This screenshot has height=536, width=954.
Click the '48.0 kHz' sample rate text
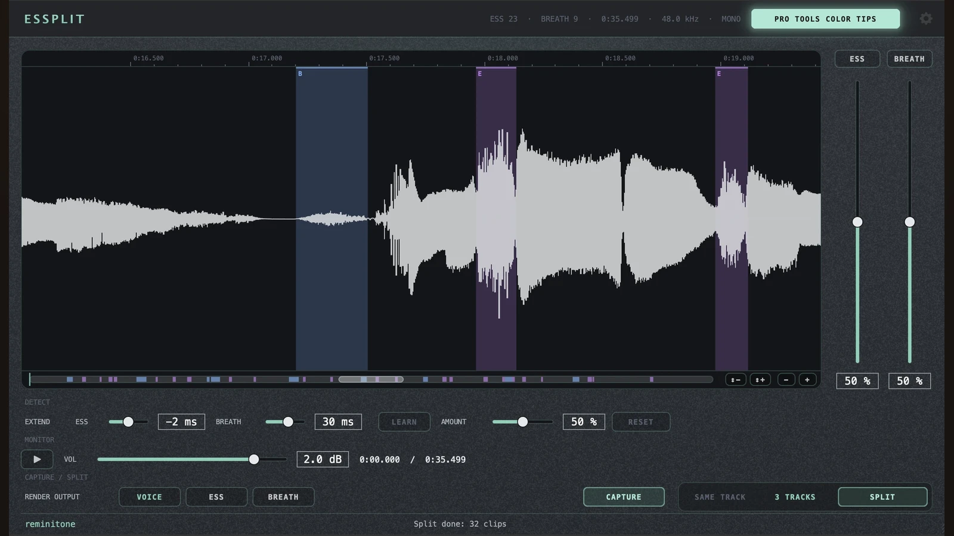coord(680,19)
